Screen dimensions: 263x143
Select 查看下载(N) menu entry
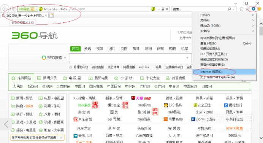pyautogui.click(x=224, y=43)
